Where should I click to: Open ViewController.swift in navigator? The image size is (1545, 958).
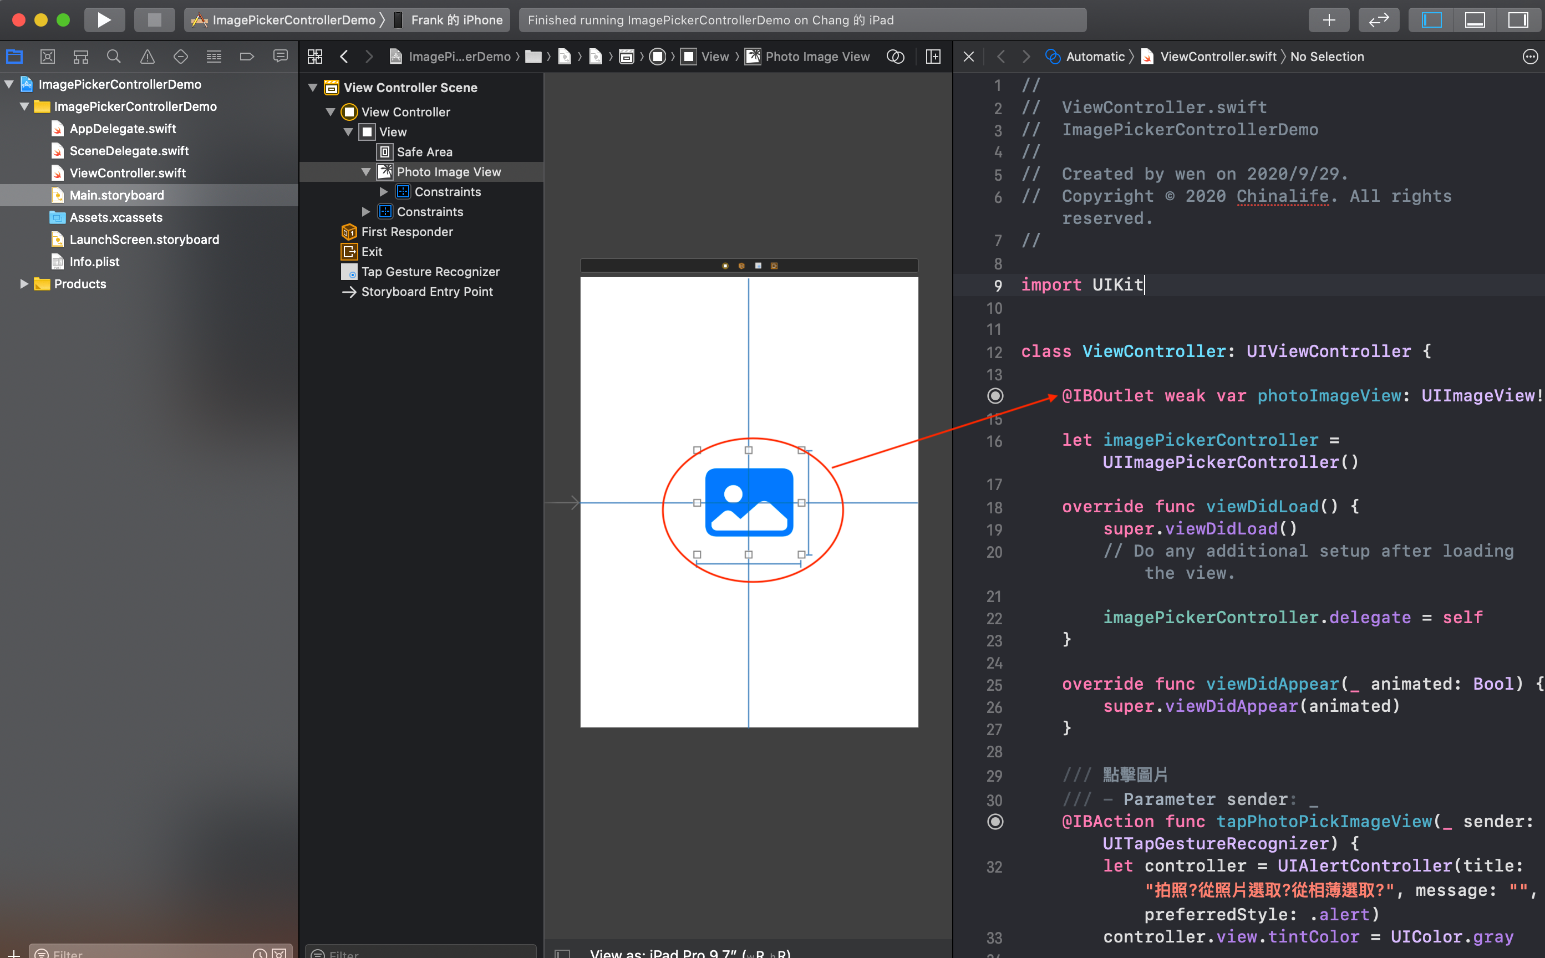tap(127, 173)
